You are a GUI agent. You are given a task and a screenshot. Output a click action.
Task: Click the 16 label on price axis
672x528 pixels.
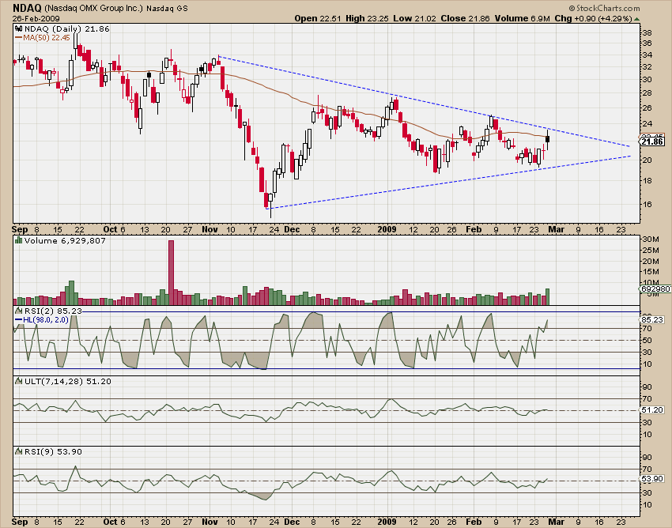click(647, 205)
